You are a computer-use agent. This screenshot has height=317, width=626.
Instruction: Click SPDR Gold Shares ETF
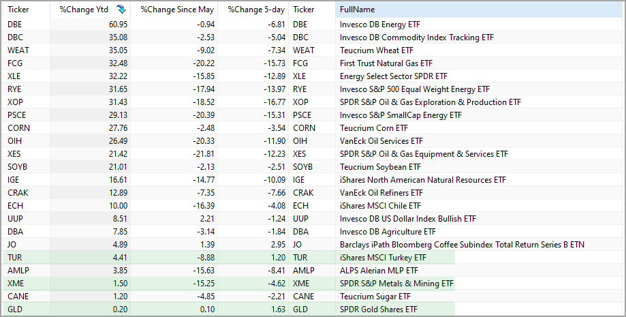[379, 310]
